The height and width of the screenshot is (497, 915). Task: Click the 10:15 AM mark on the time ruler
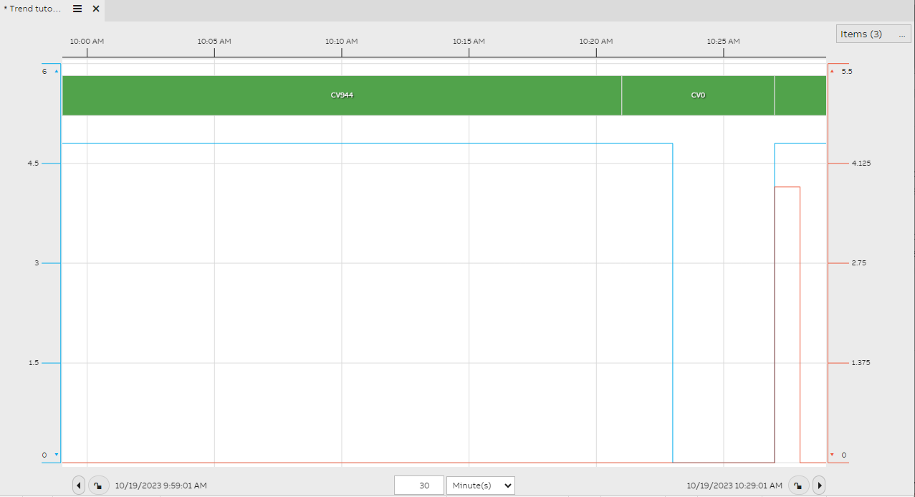468,41
